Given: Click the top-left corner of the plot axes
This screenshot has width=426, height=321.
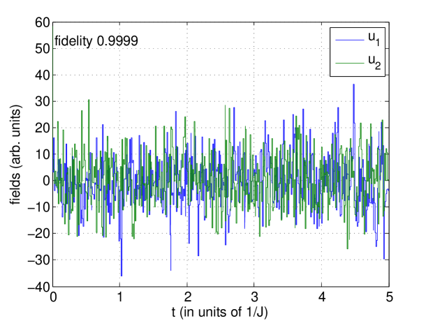Looking at the screenshot, I should tap(54, 23).
